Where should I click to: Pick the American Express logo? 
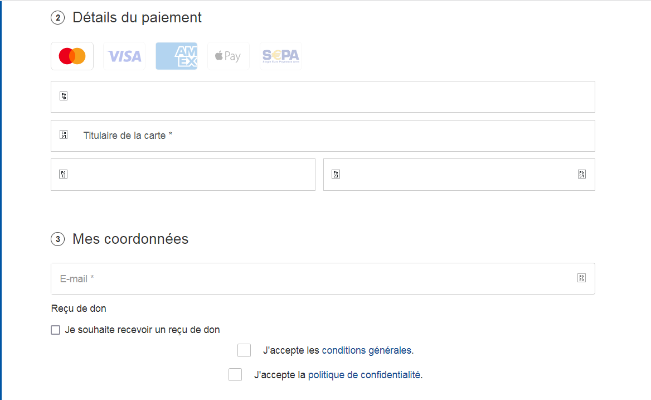click(176, 56)
